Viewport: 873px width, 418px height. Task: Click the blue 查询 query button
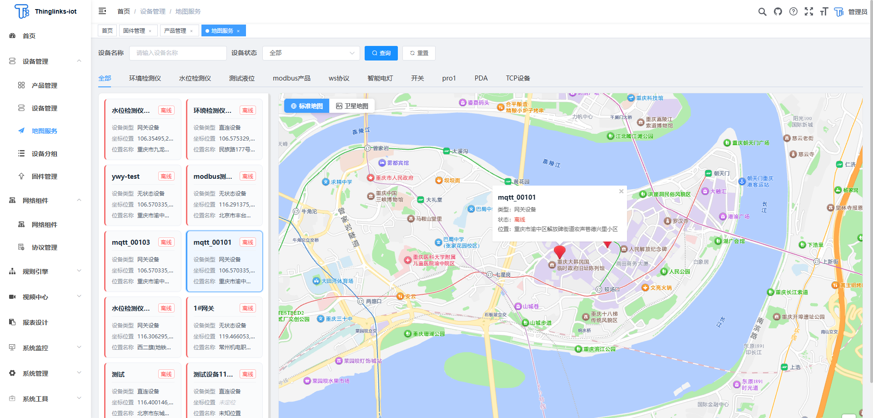click(381, 53)
